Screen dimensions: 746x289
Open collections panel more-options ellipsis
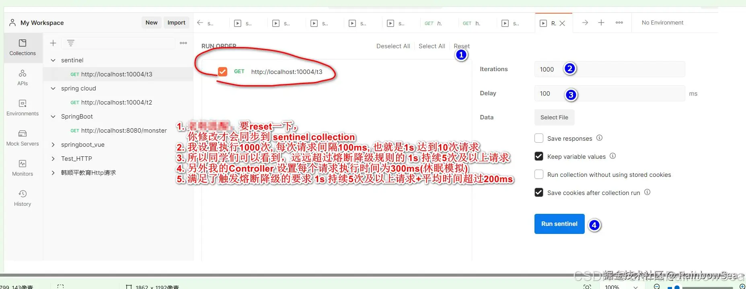point(183,43)
